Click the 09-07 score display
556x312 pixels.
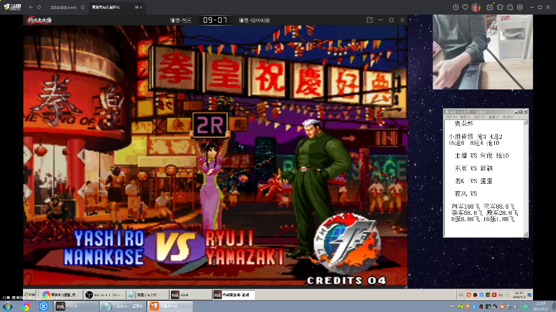[215, 20]
